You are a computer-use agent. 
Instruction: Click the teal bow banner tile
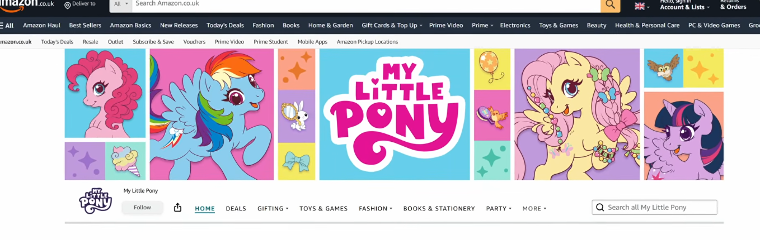(x=297, y=161)
